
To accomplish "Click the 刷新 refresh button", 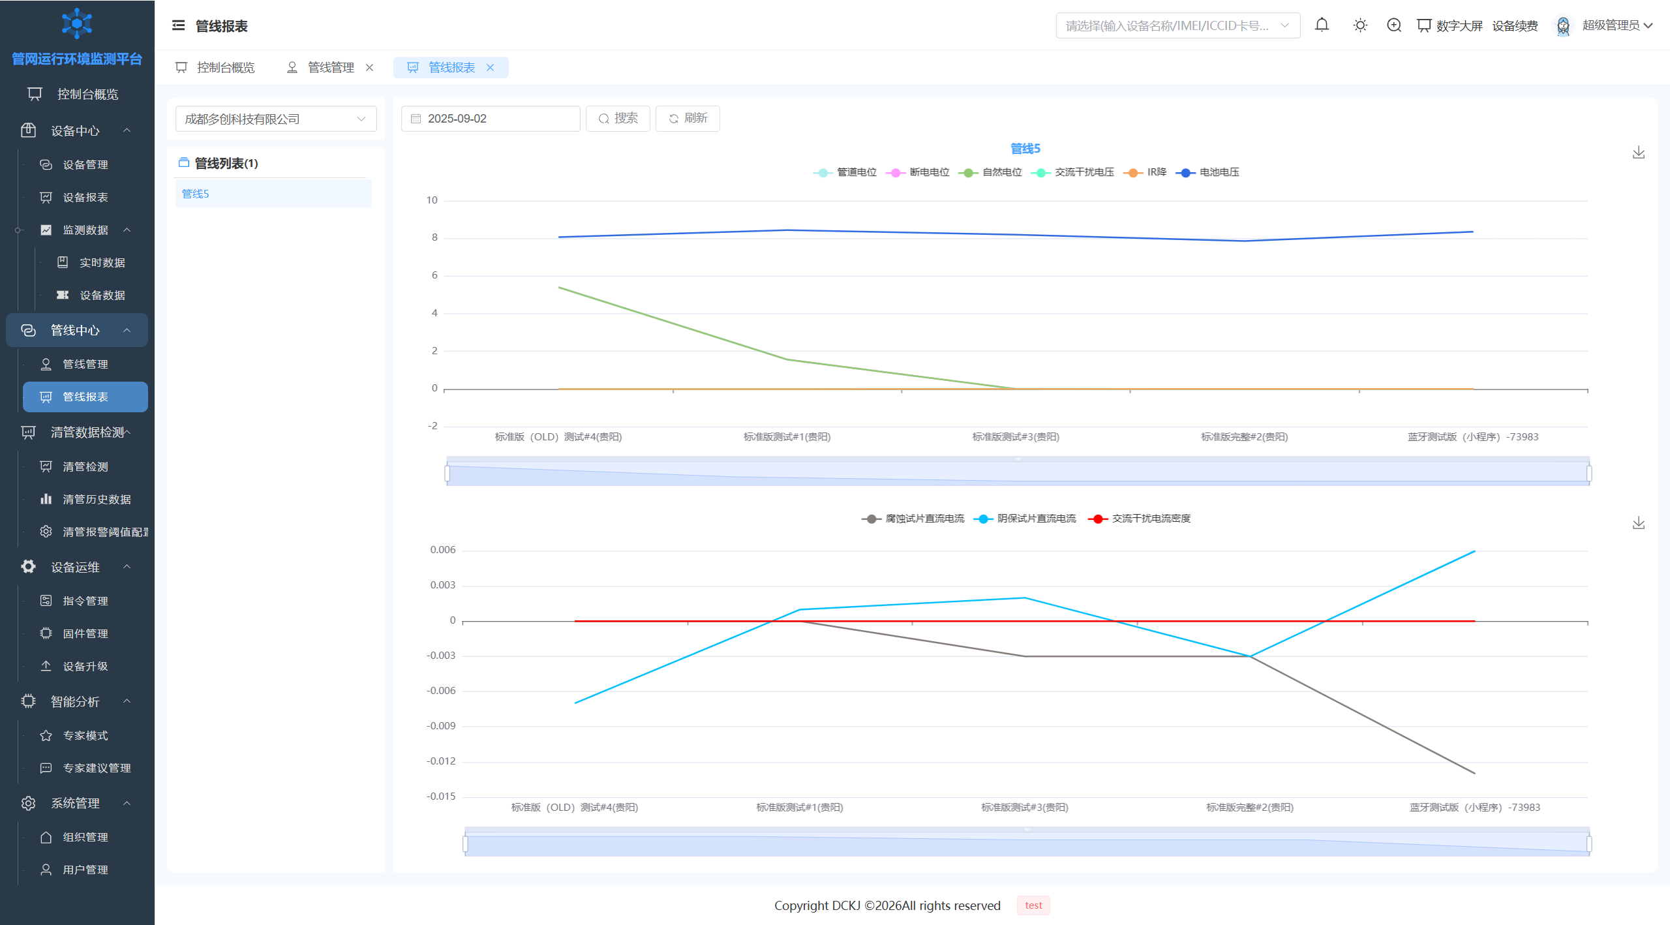I will pyautogui.click(x=688, y=119).
